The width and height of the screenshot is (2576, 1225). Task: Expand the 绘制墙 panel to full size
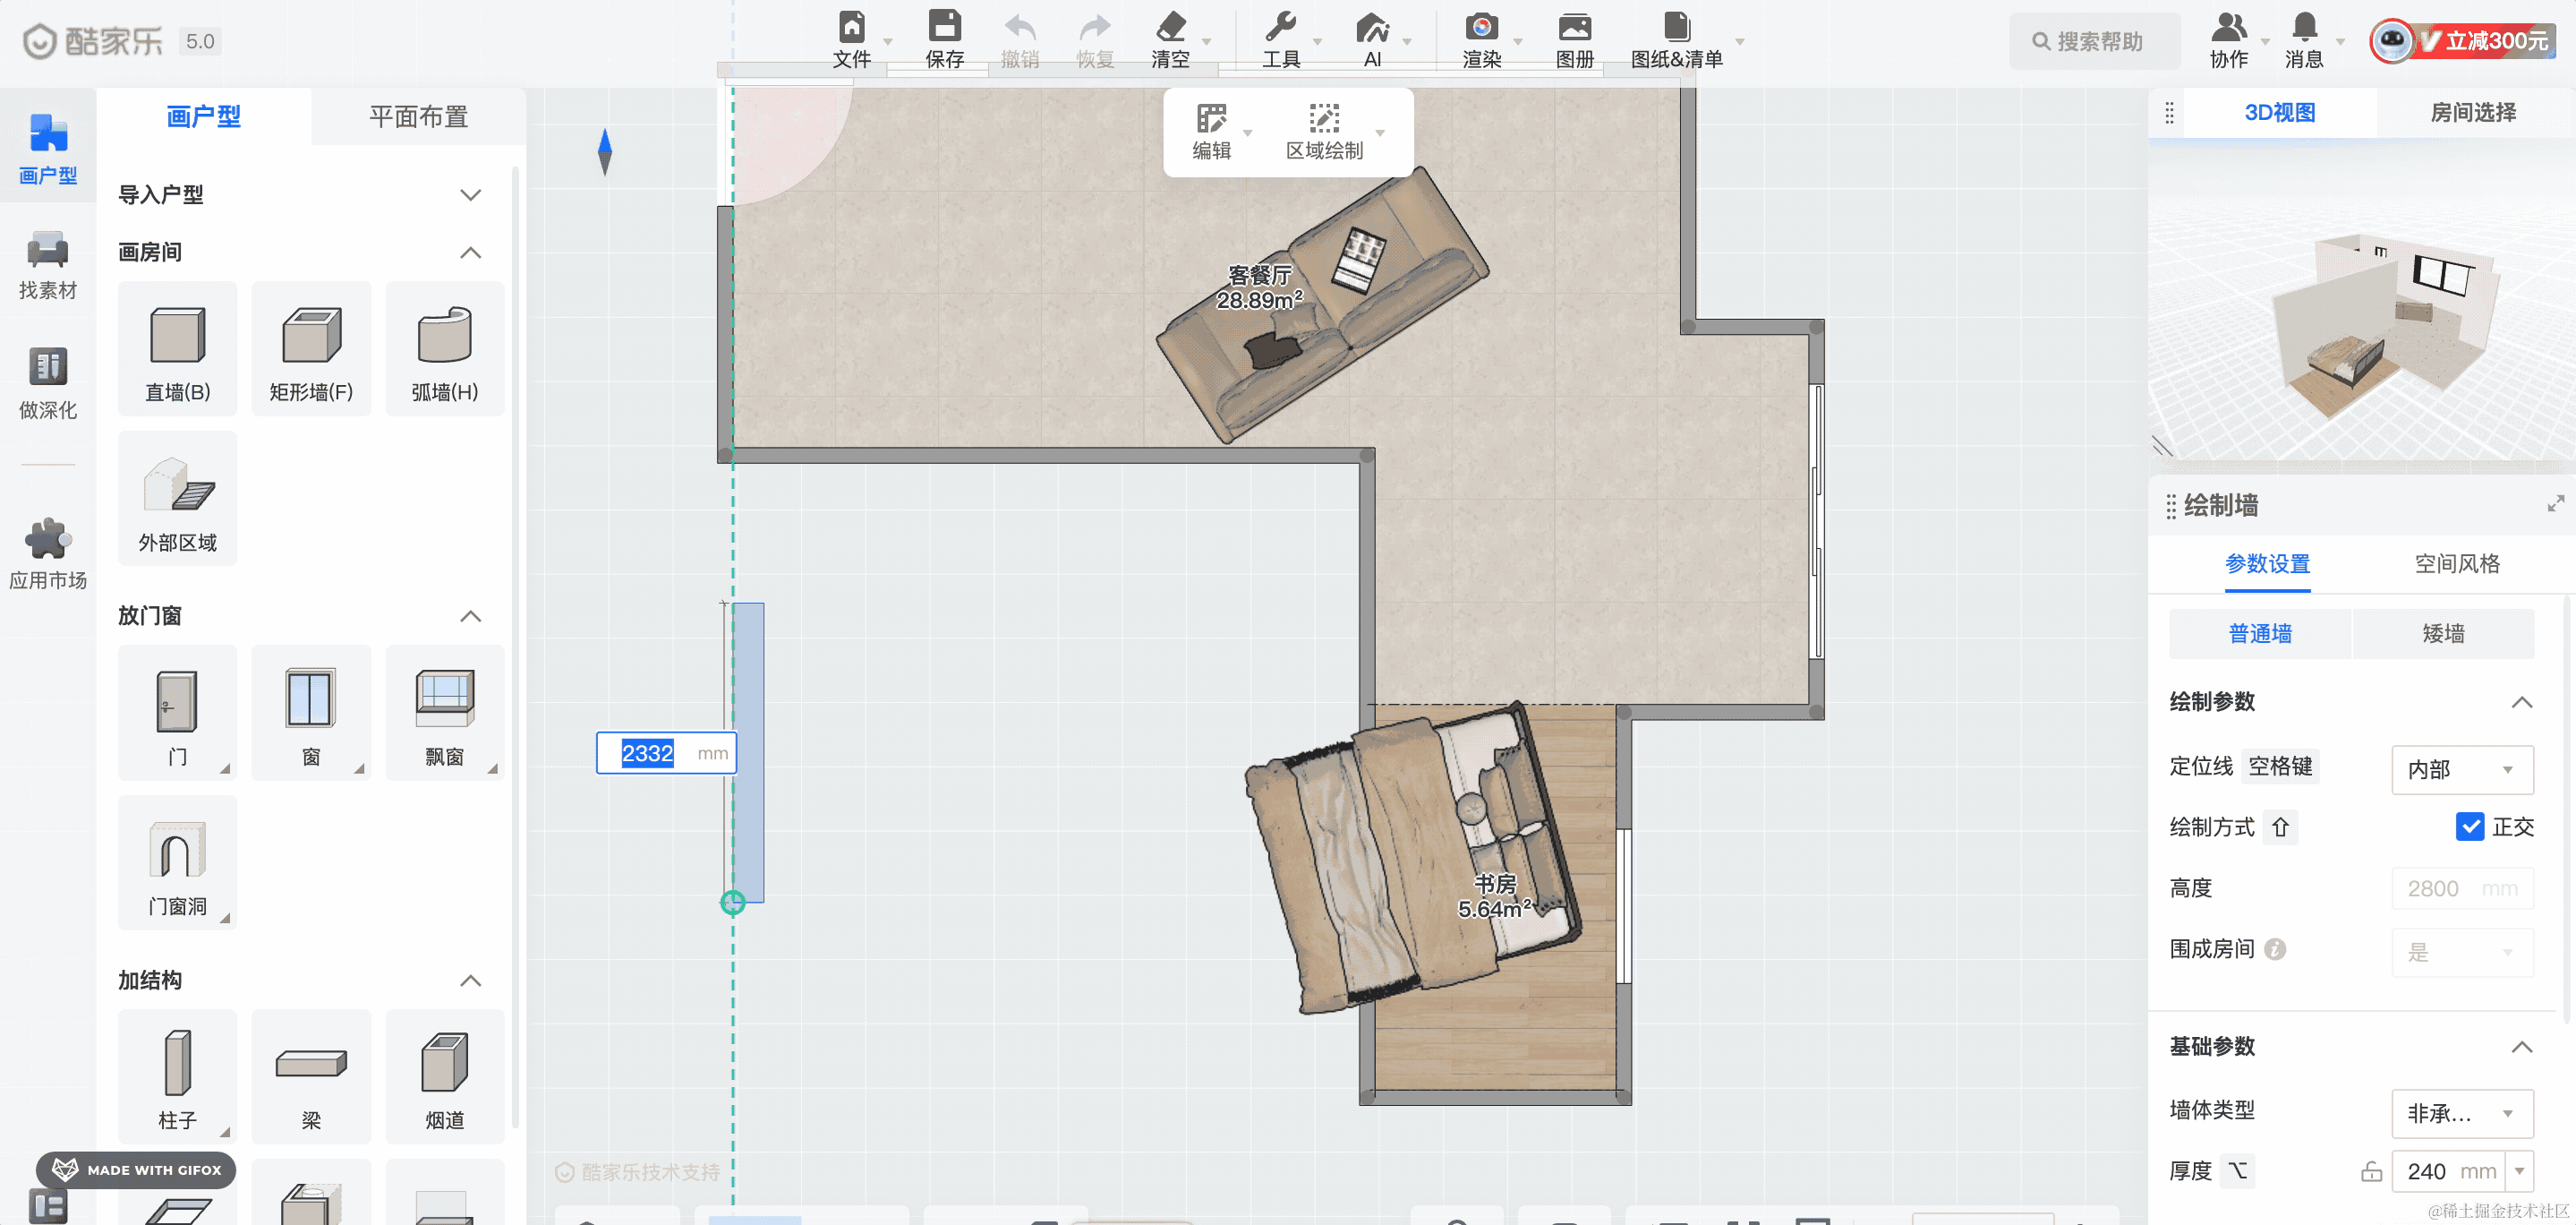(2555, 504)
